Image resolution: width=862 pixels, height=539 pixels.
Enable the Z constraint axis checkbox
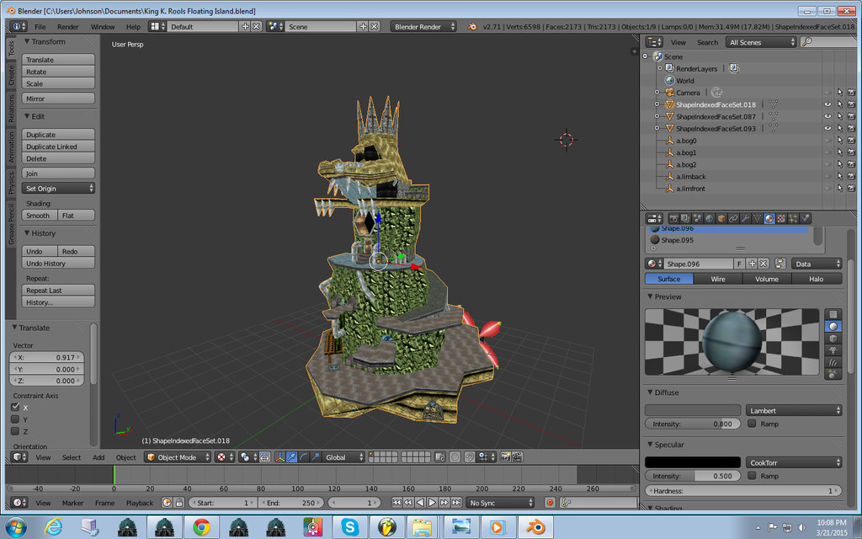(x=15, y=432)
